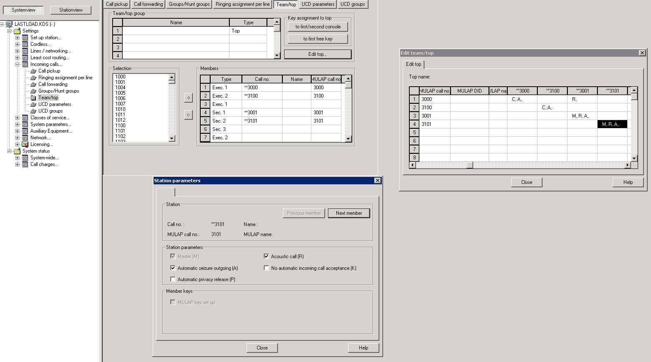Screen dimensions: 651x362
Task: Move selection into members with arrow button
Action: pyautogui.click(x=188, y=98)
